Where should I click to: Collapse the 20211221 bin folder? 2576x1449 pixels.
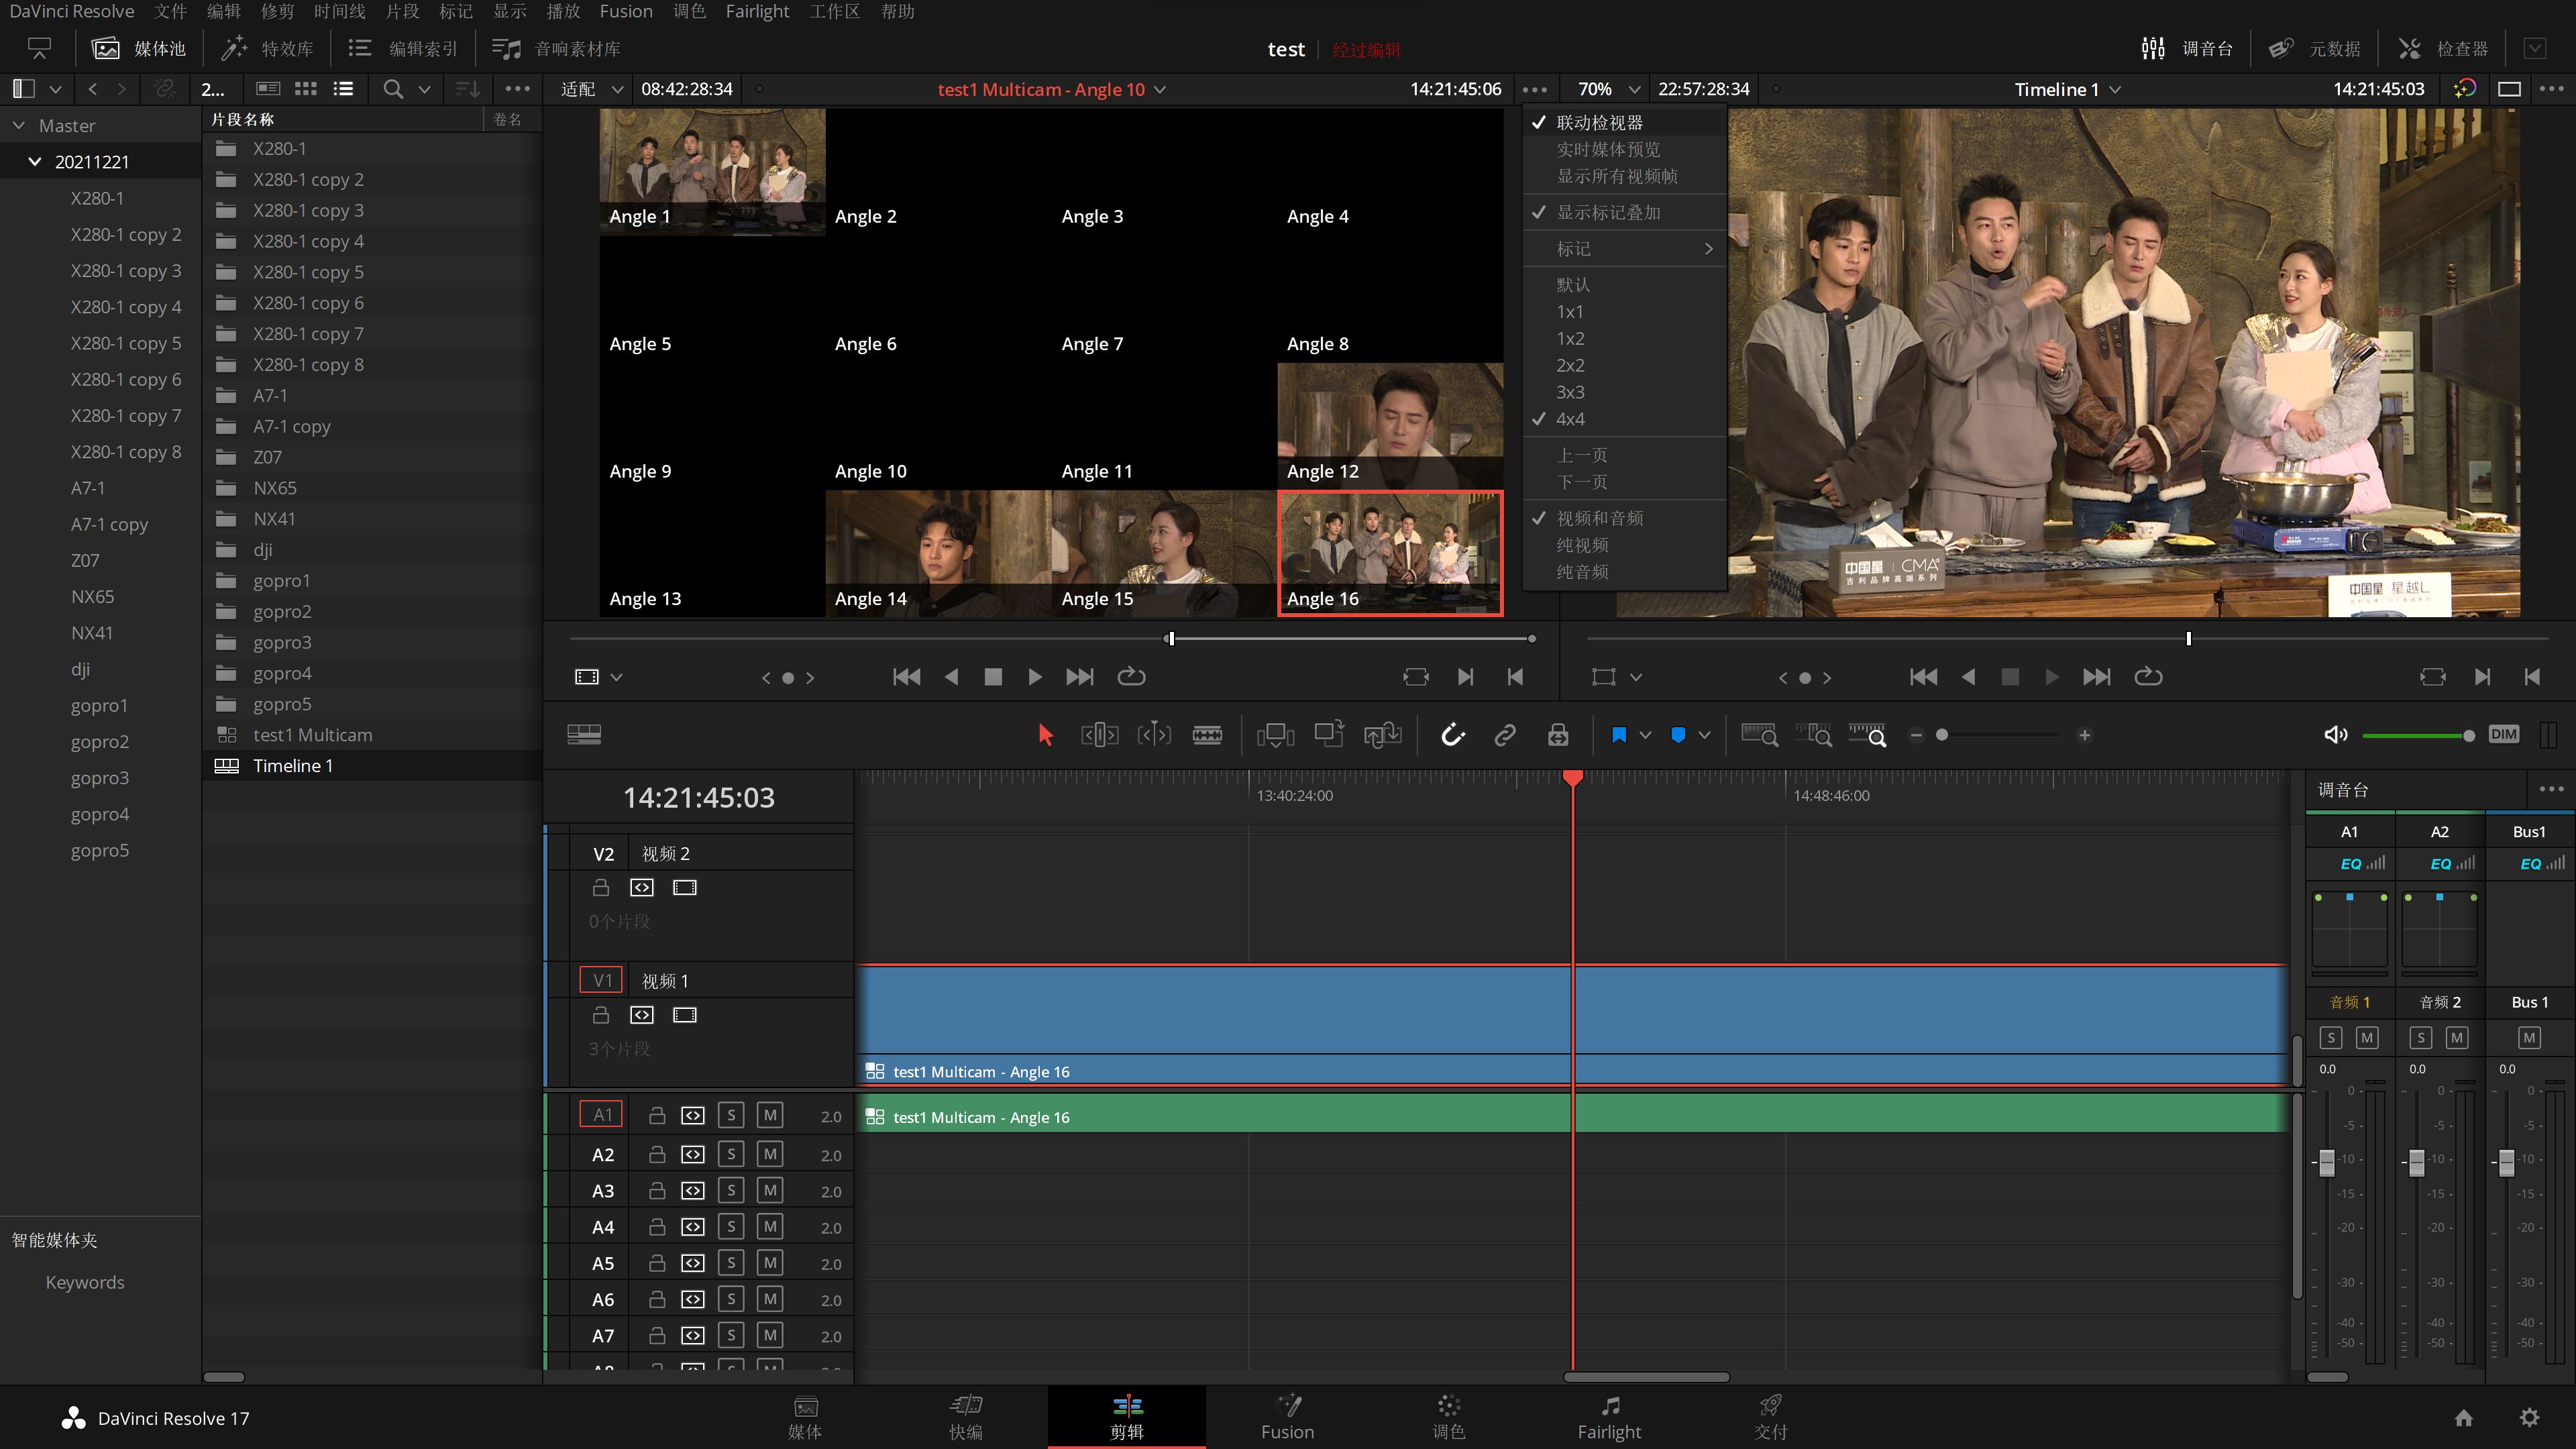pos(35,162)
